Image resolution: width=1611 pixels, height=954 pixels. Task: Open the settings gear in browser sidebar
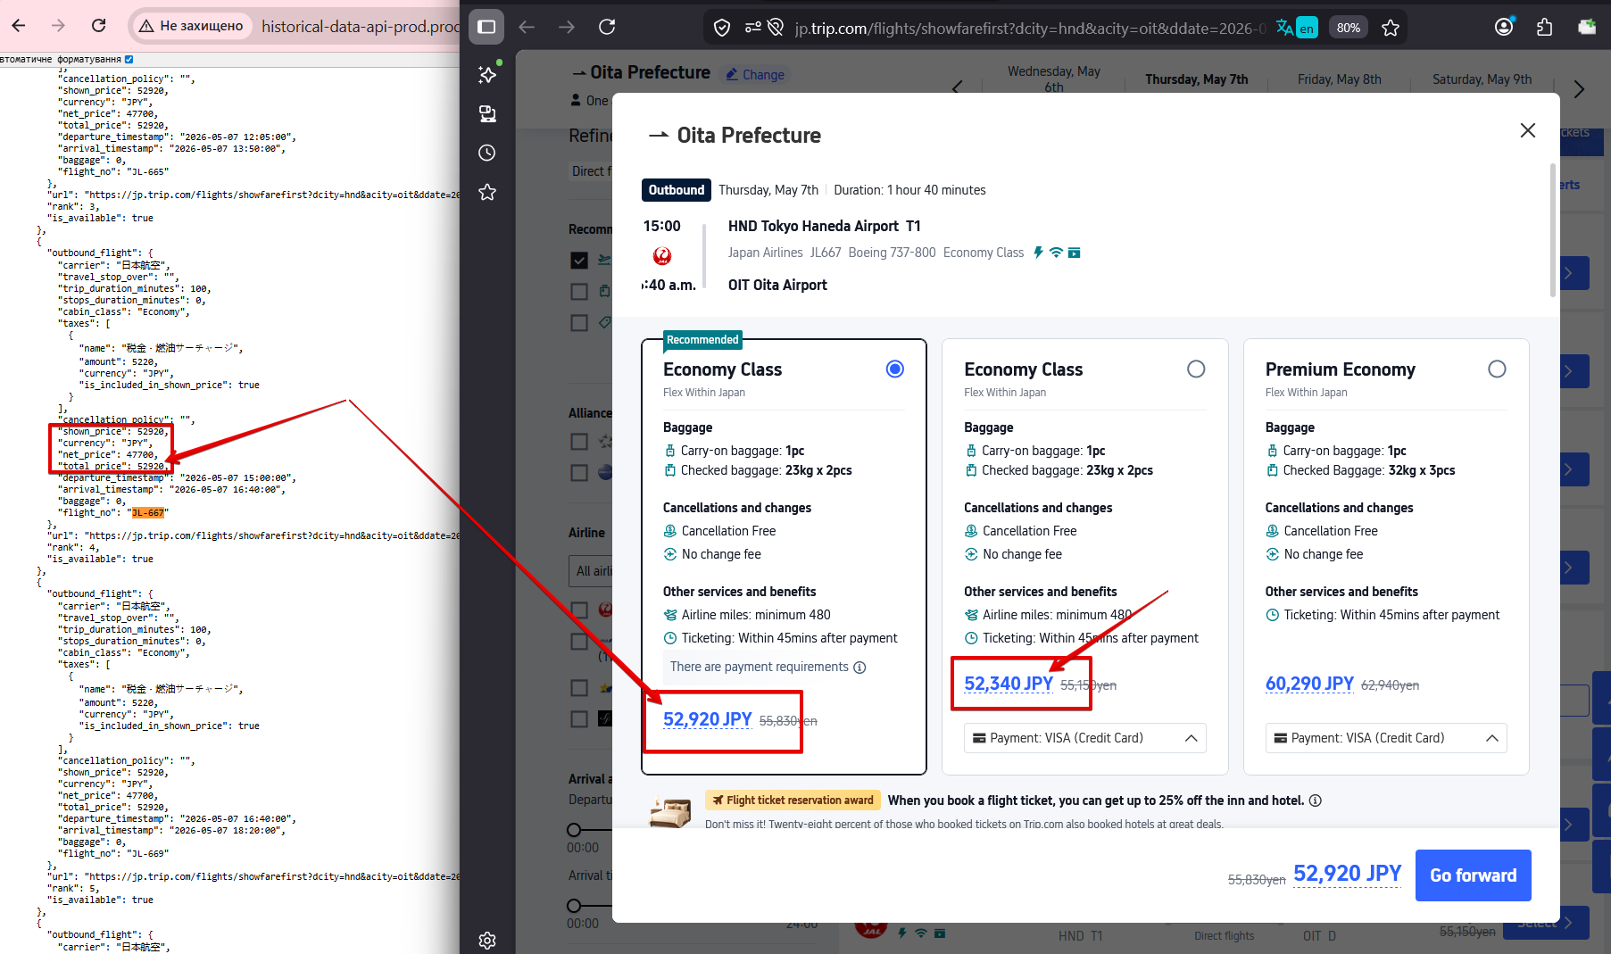(x=487, y=940)
